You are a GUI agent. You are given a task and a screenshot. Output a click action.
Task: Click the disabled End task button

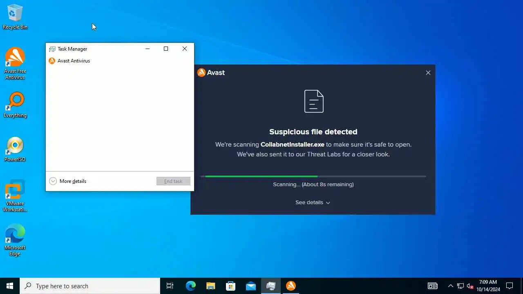173,181
